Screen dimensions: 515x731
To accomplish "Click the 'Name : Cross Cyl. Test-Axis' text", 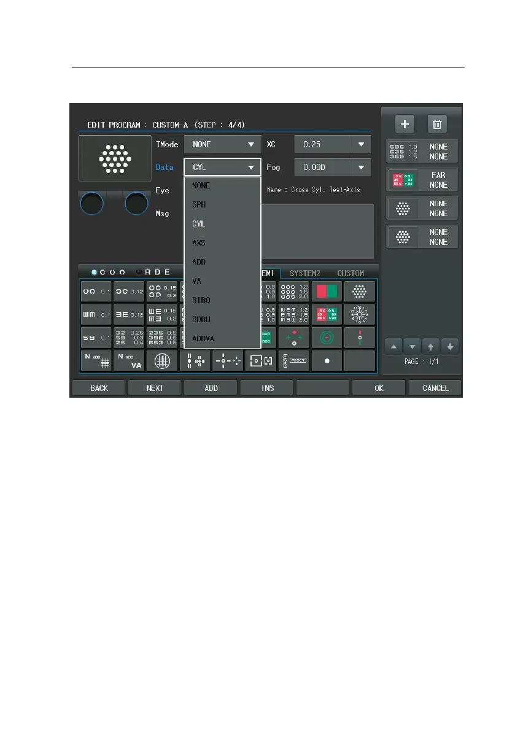I will point(314,190).
